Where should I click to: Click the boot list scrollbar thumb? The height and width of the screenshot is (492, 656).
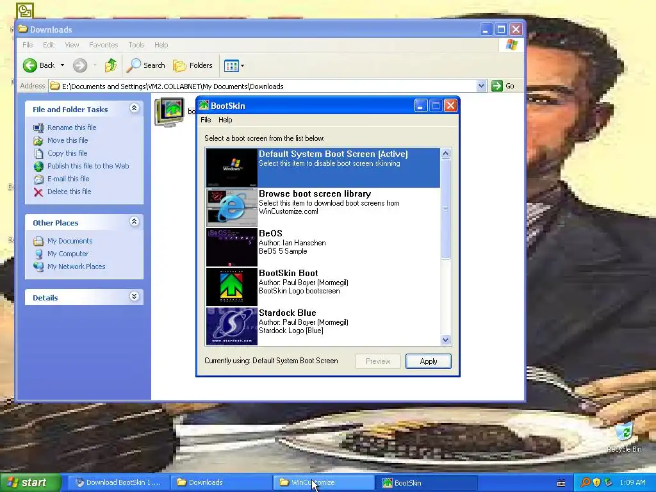tap(446, 209)
